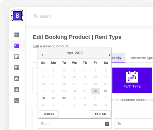The width and height of the screenshot is (153, 130).
Task: Select the booking products calendar sidebar icon
Action: 17,46
